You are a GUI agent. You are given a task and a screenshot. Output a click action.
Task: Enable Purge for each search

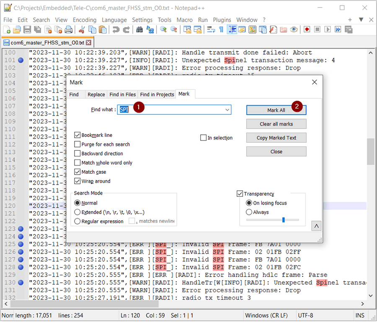point(77,144)
